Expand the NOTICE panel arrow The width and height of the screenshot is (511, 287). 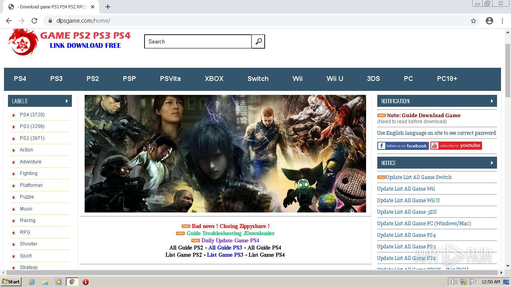point(492,163)
